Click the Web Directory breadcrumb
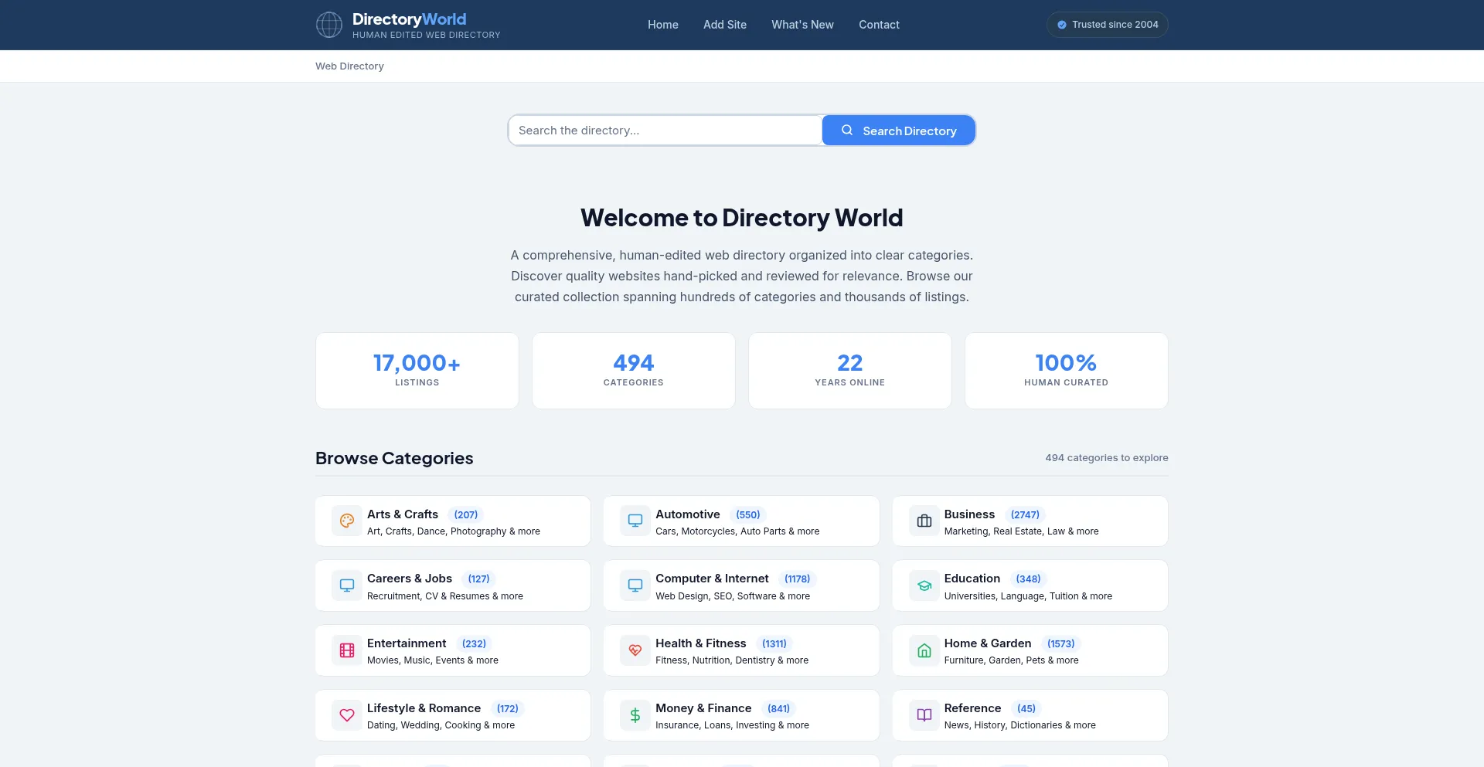Viewport: 1484px width, 767px height. pos(349,66)
